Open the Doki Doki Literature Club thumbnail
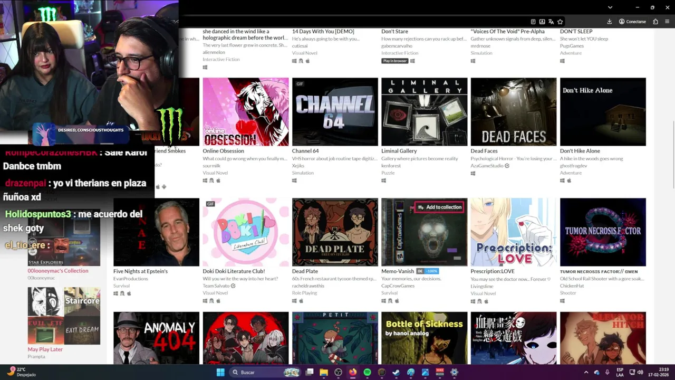 (246, 232)
